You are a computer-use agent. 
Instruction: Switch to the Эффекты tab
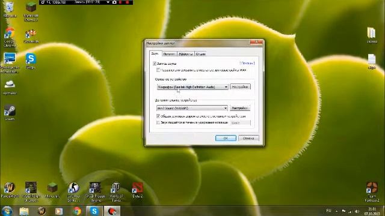(x=185, y=54)
